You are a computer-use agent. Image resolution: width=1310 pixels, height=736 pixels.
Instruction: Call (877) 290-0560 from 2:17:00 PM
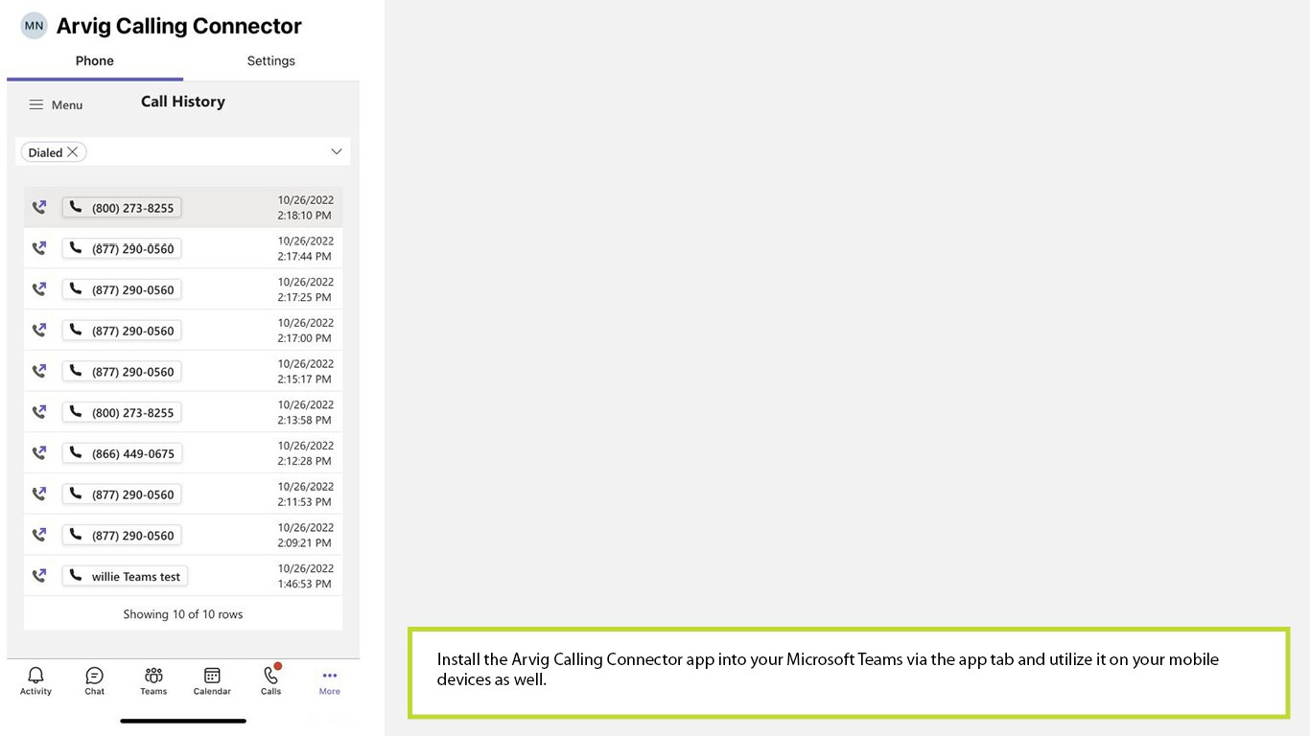[122, 331]
